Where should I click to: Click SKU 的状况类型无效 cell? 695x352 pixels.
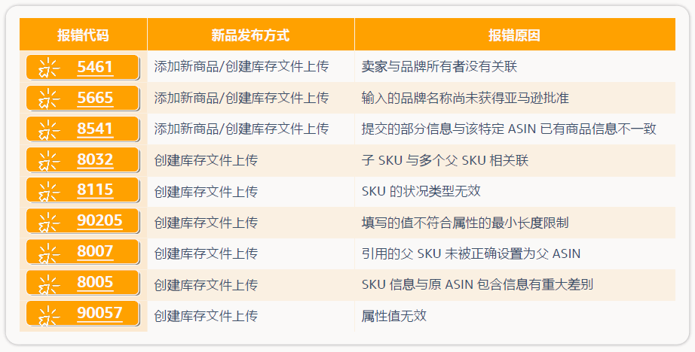click(x=515, y=191)
